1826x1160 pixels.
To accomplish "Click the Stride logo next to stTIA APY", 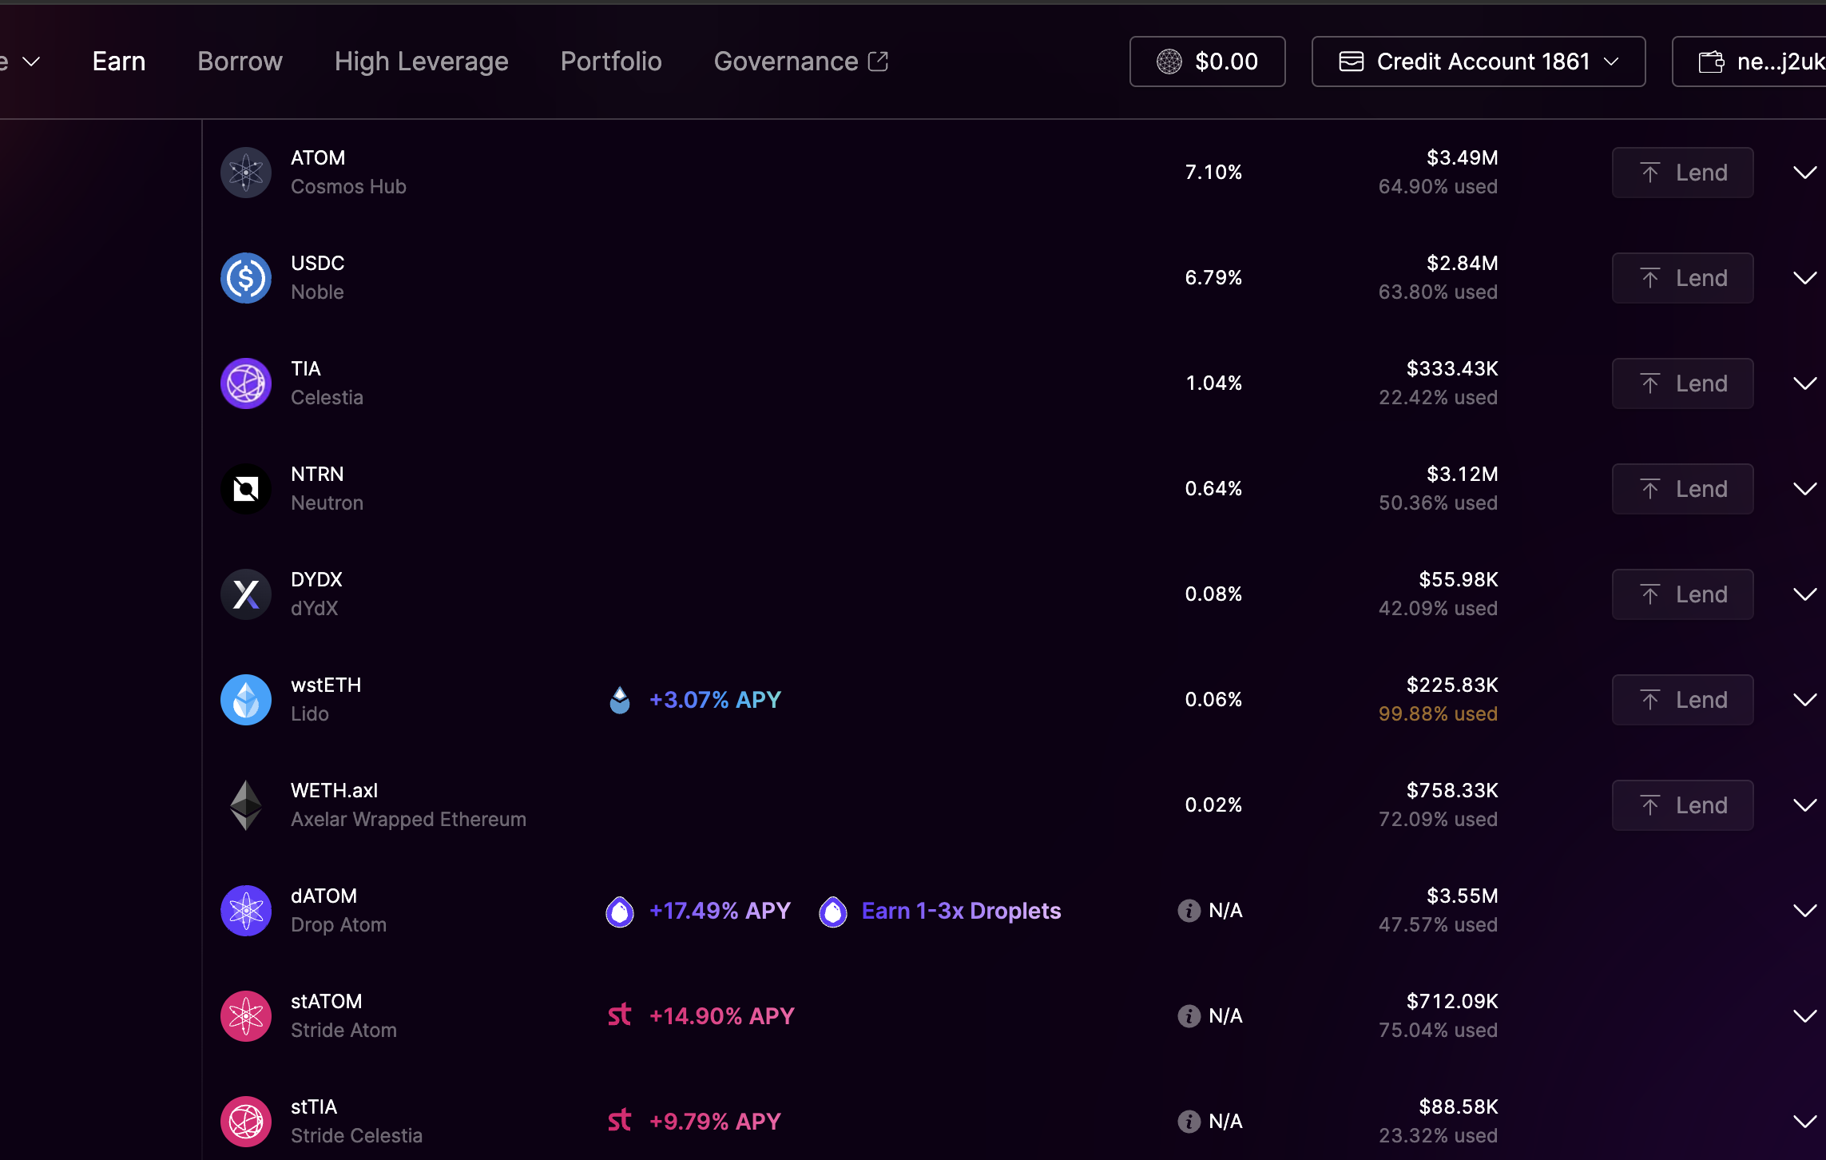I will pyautogui.click(x=619, y=1121).
